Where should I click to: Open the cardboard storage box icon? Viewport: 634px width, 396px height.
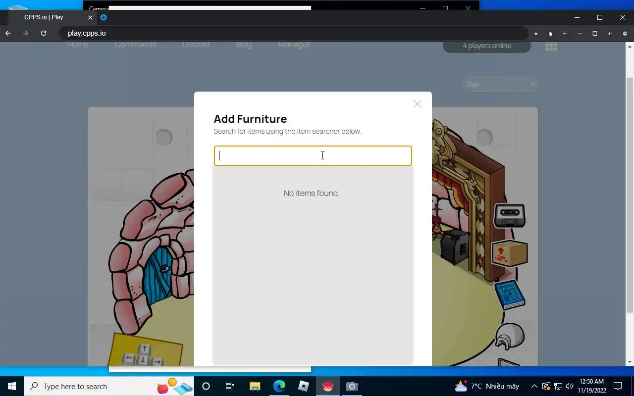click(x=509, y=253)
